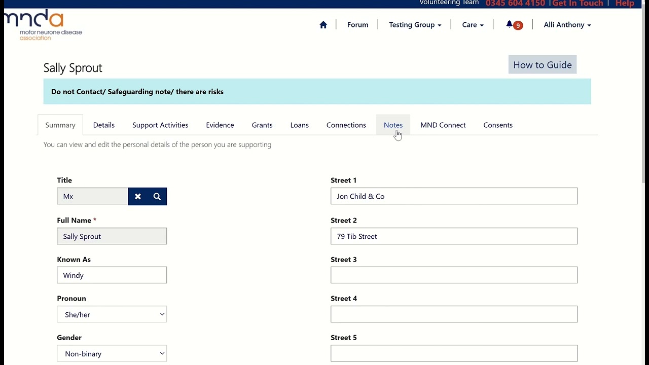
Task: Click the Title field showing Mx
Action: pyautogui.click(x=92, y=197)
